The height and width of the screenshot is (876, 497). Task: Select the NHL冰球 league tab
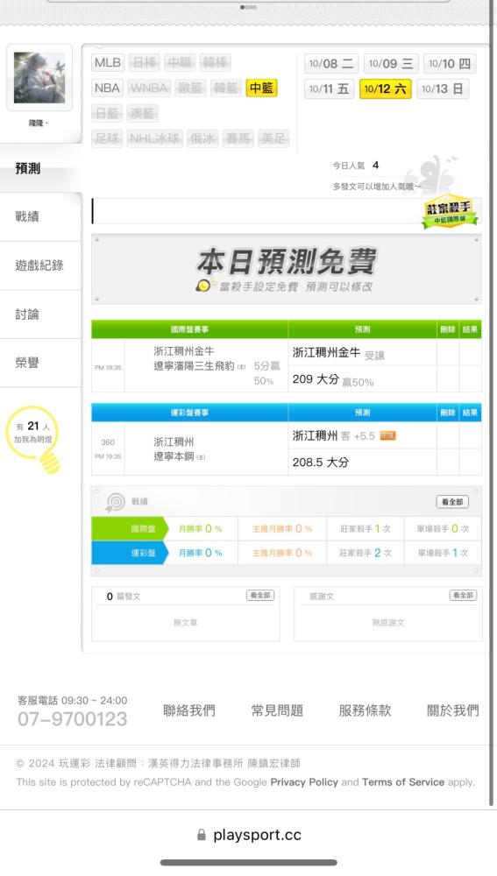(x=154, y=138)
